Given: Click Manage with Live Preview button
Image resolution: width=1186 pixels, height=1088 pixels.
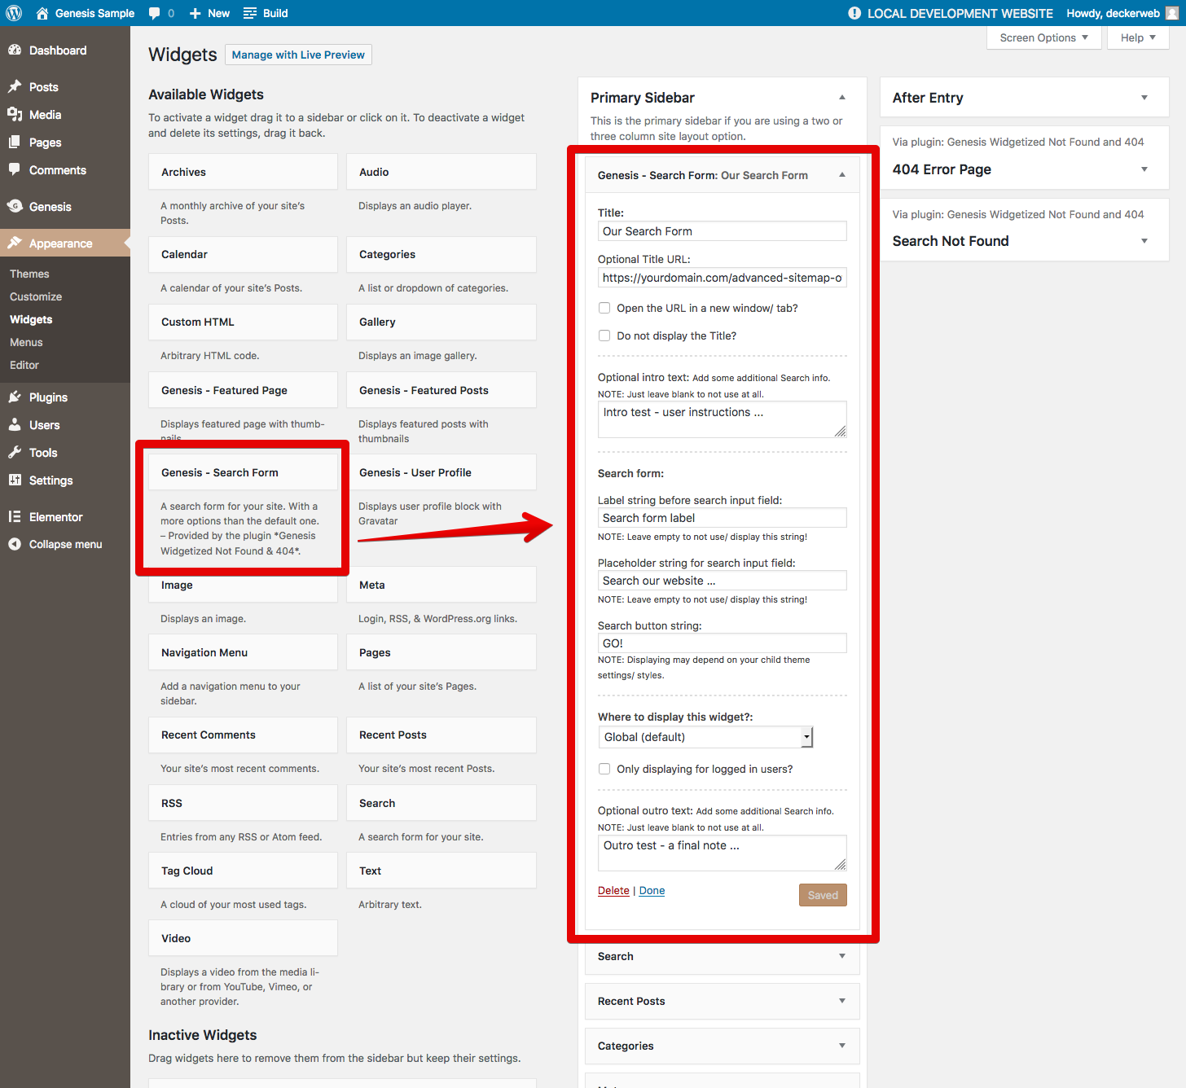Looking at the screenshot, I should [298, 55].
